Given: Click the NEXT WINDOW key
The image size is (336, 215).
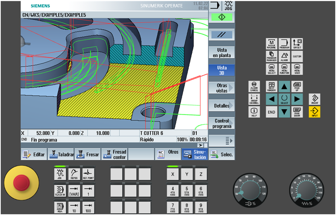Looking at the screenshot, I should (x=271, y=86).
